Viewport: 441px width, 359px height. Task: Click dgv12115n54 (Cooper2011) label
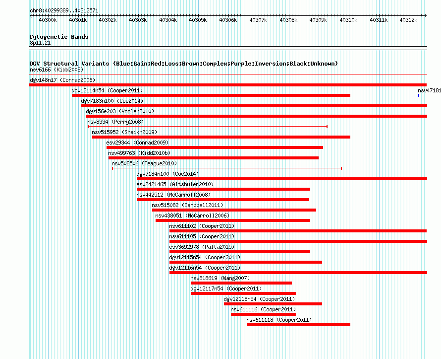coord(205,257)
